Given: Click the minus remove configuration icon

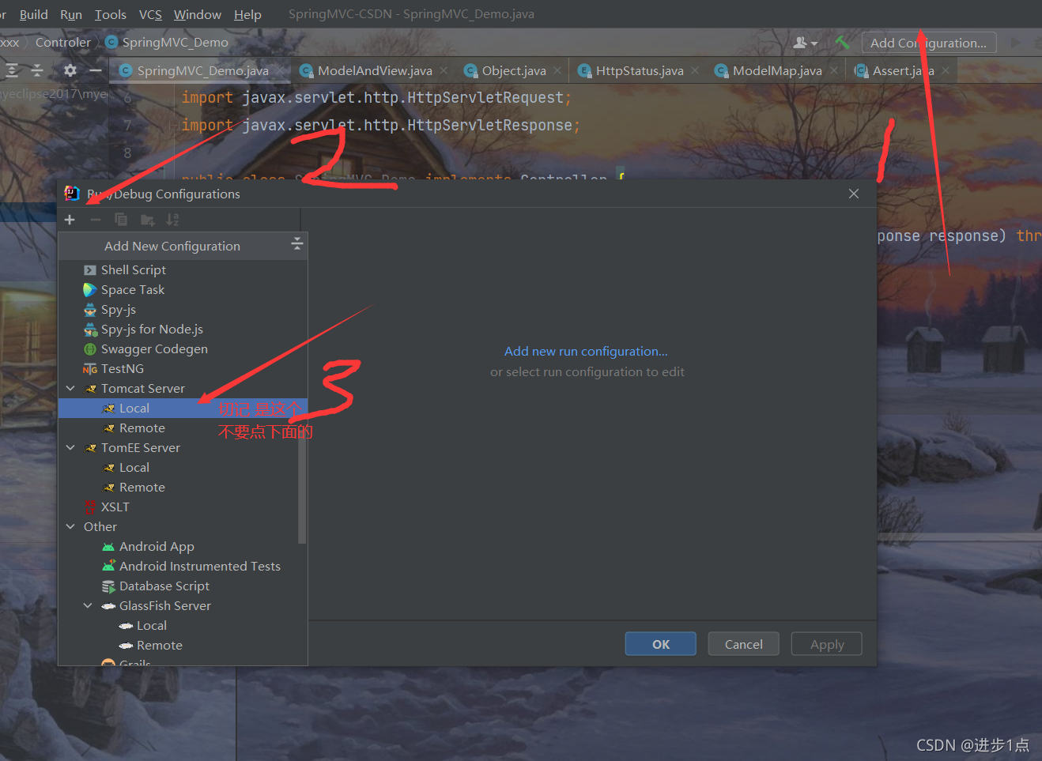Looking at the screenshot, I should pyautogui.click(x=96, y=220).
